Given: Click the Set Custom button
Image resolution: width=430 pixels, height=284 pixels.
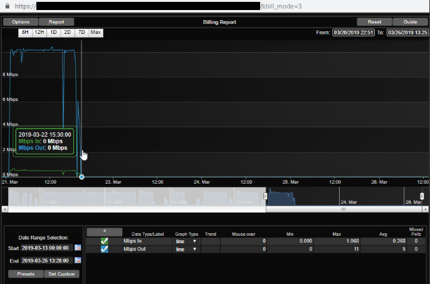Looking at the screenshot, I should tap(61, 274).
